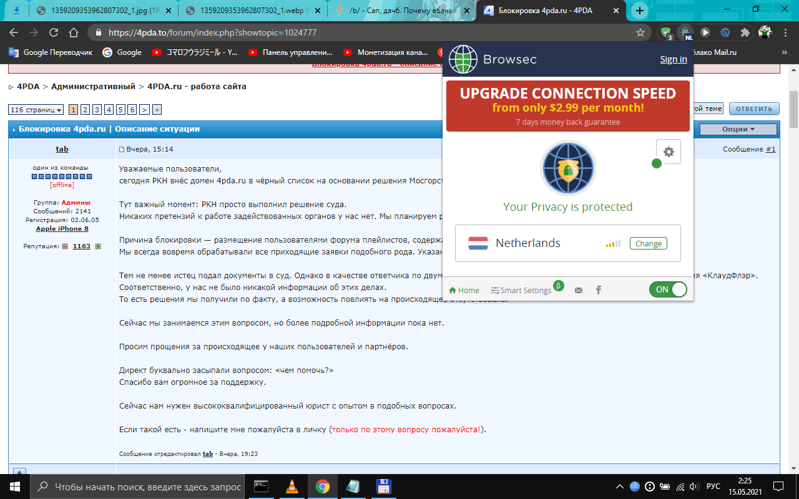Turn off the Browsec ON switch
799x499 pixels.
[668, 289]
